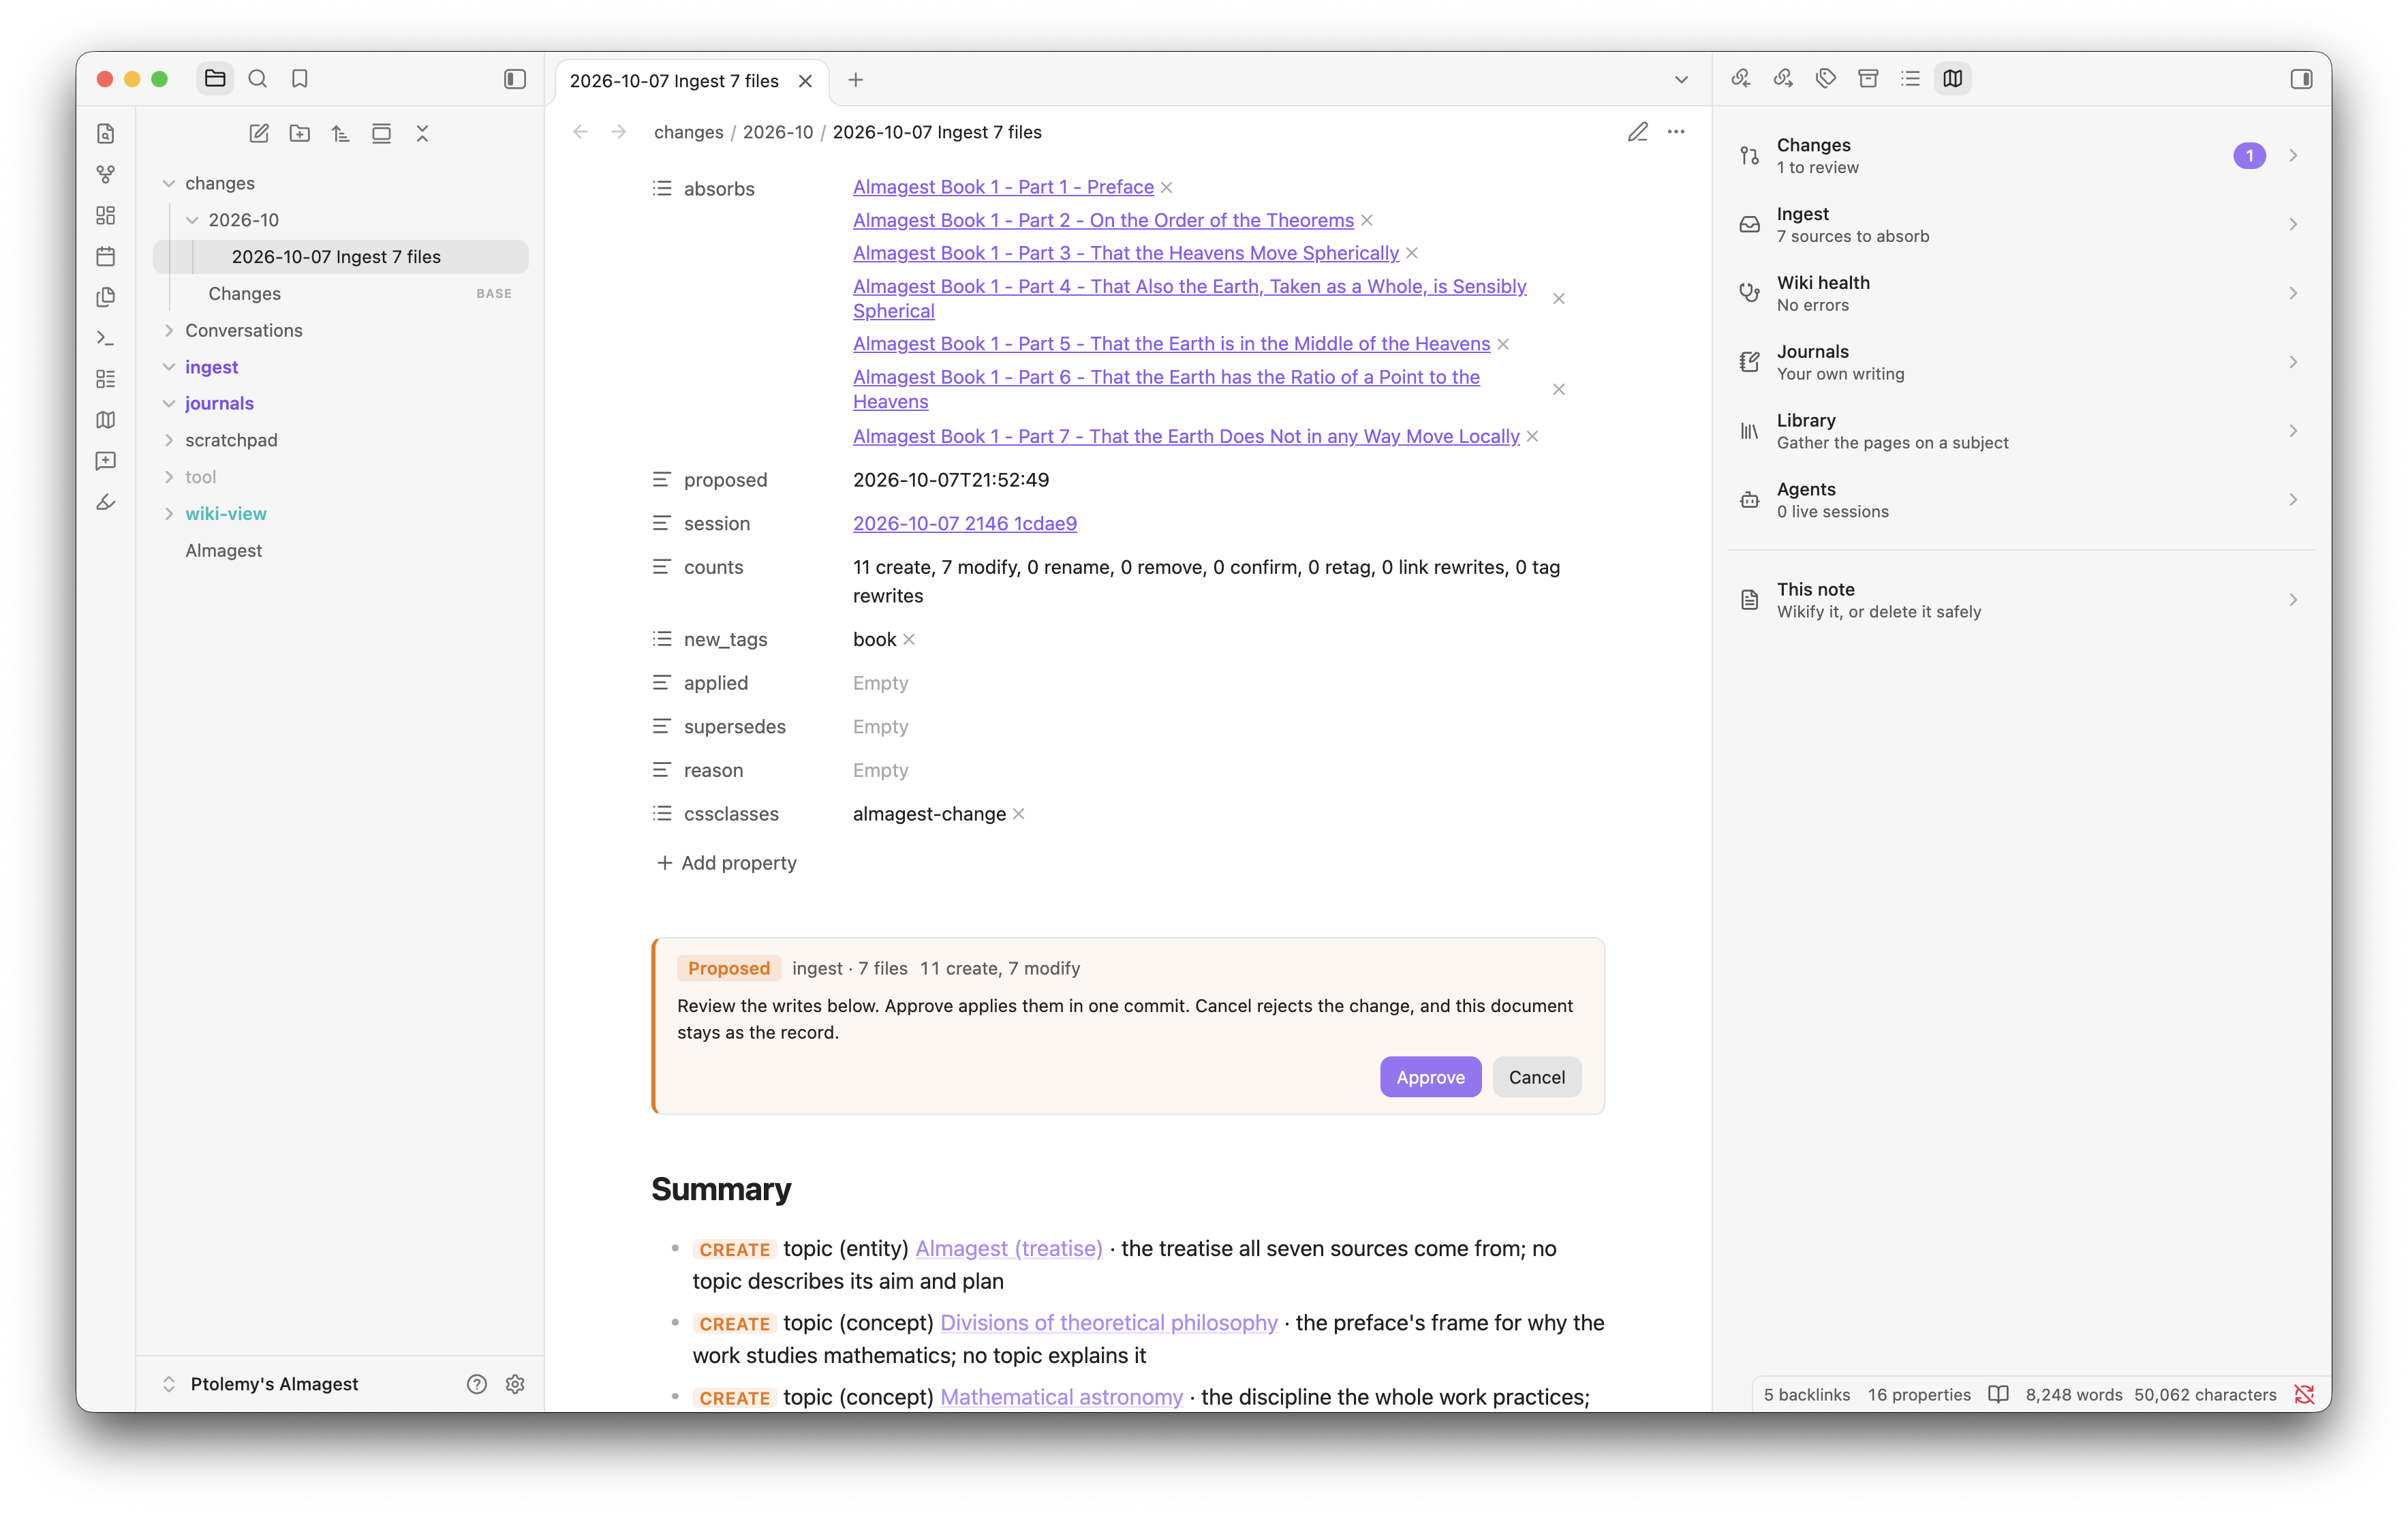Add a new tab with the plus

[x=855, y=80]
